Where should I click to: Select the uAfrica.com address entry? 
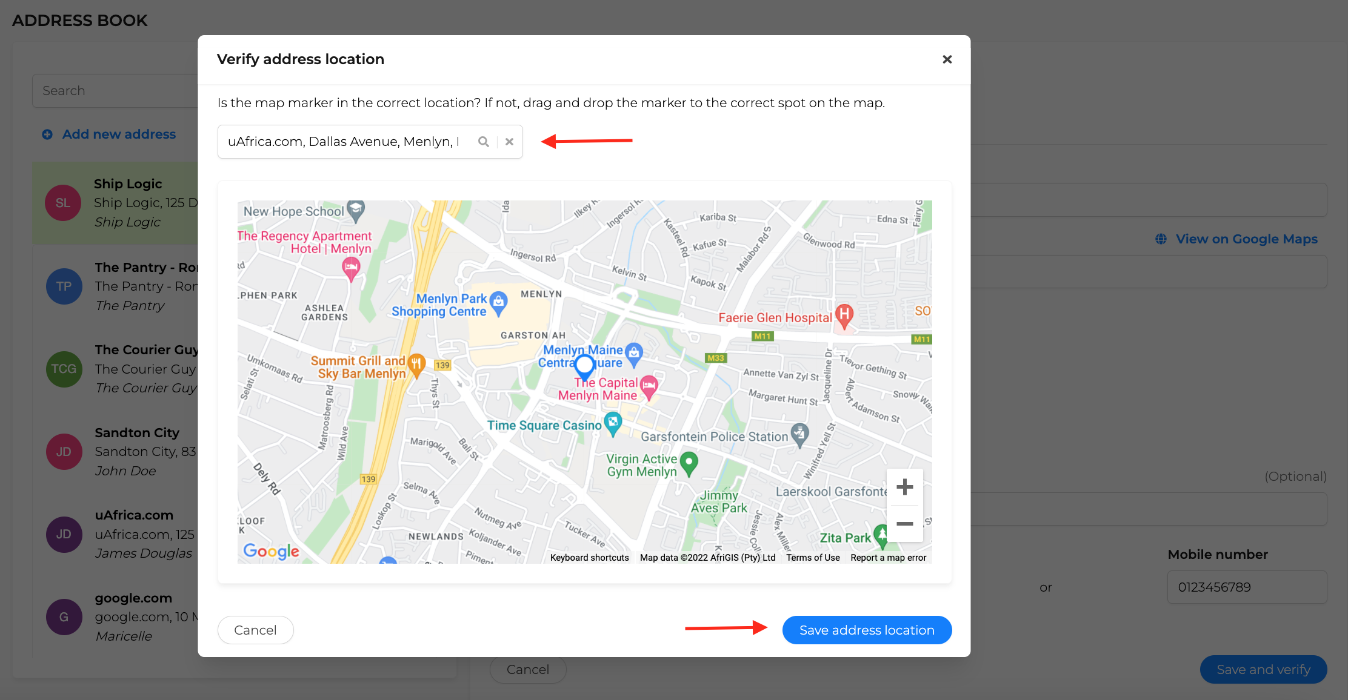115,534
